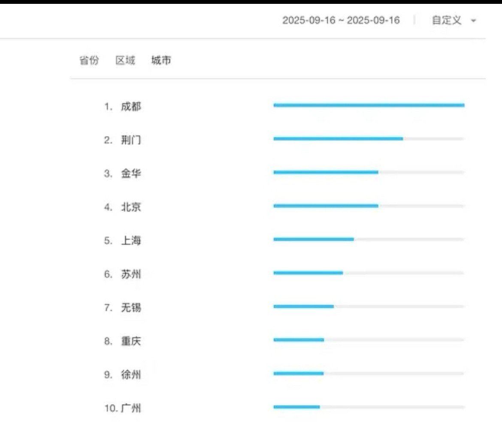Click the 重庆 city name
502x432 pixels.
[130, 341]
